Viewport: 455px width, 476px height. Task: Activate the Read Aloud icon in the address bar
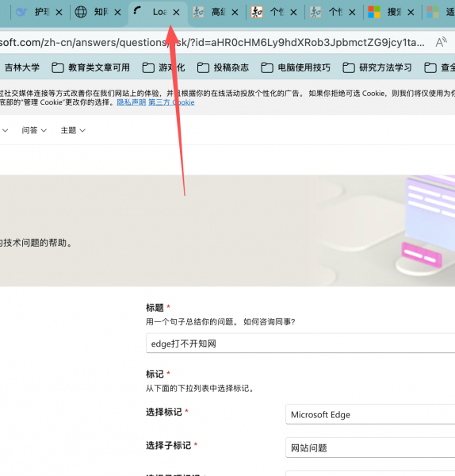point(442,43)
